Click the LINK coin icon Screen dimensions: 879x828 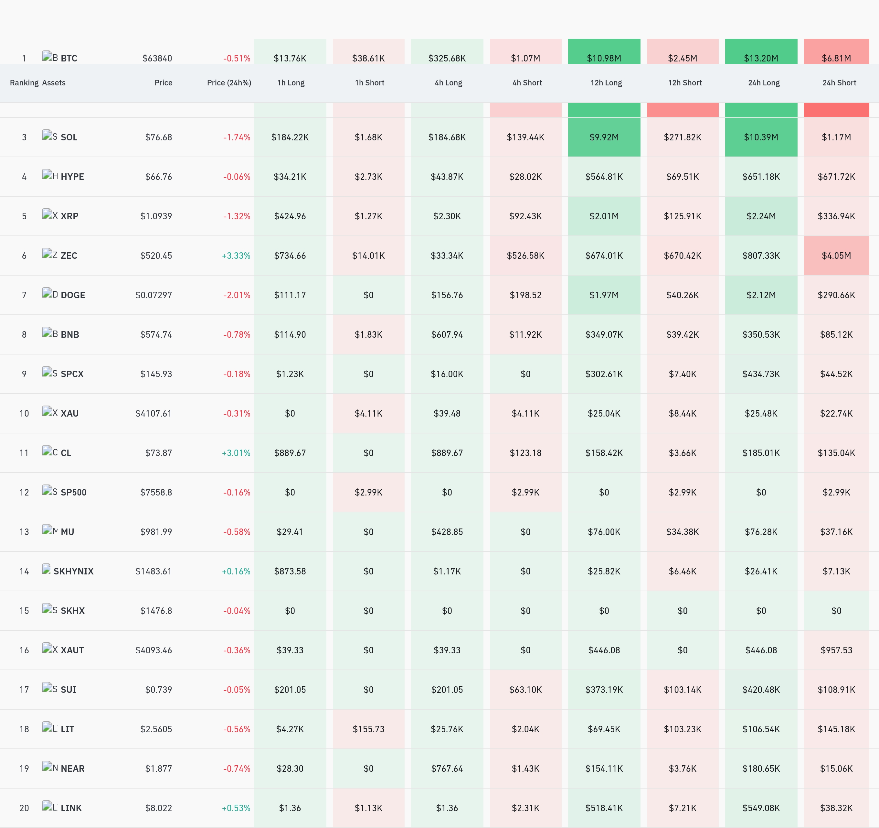(x=49, y=806)
